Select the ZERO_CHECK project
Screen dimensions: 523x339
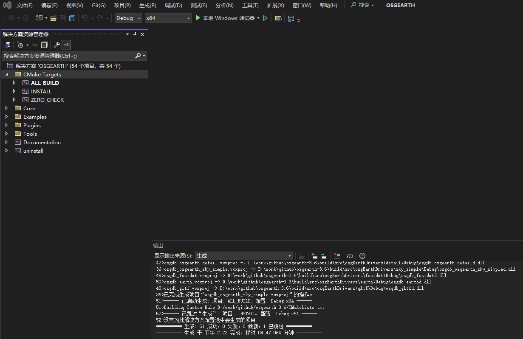point(47,100)
